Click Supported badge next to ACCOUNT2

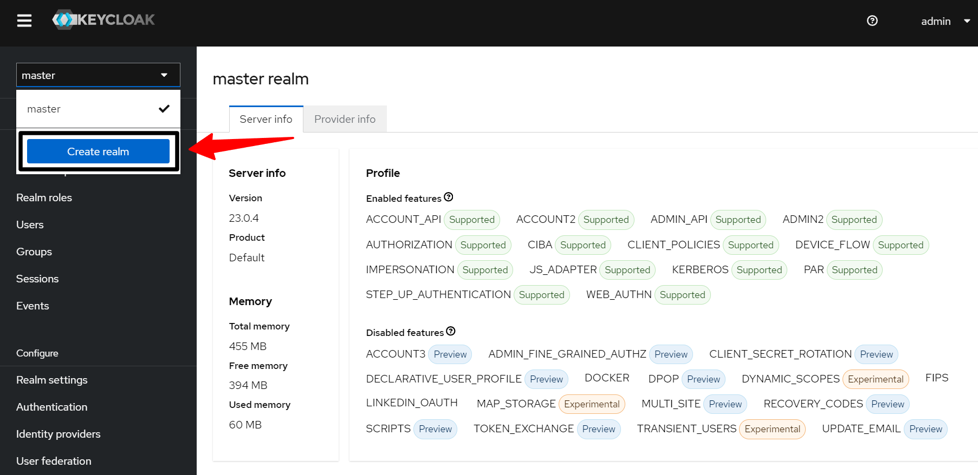pos(606,220)
